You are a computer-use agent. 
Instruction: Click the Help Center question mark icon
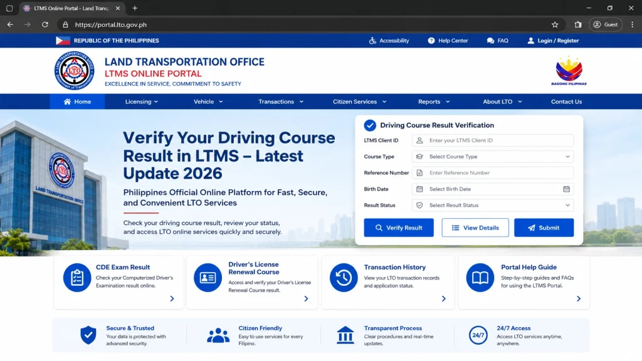click(x=431, y=41)
